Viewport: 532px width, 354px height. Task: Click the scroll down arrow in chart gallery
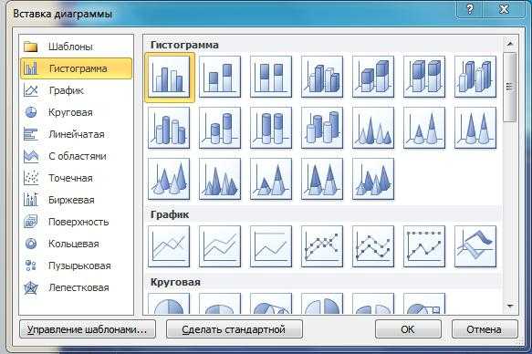coord(509,307)
